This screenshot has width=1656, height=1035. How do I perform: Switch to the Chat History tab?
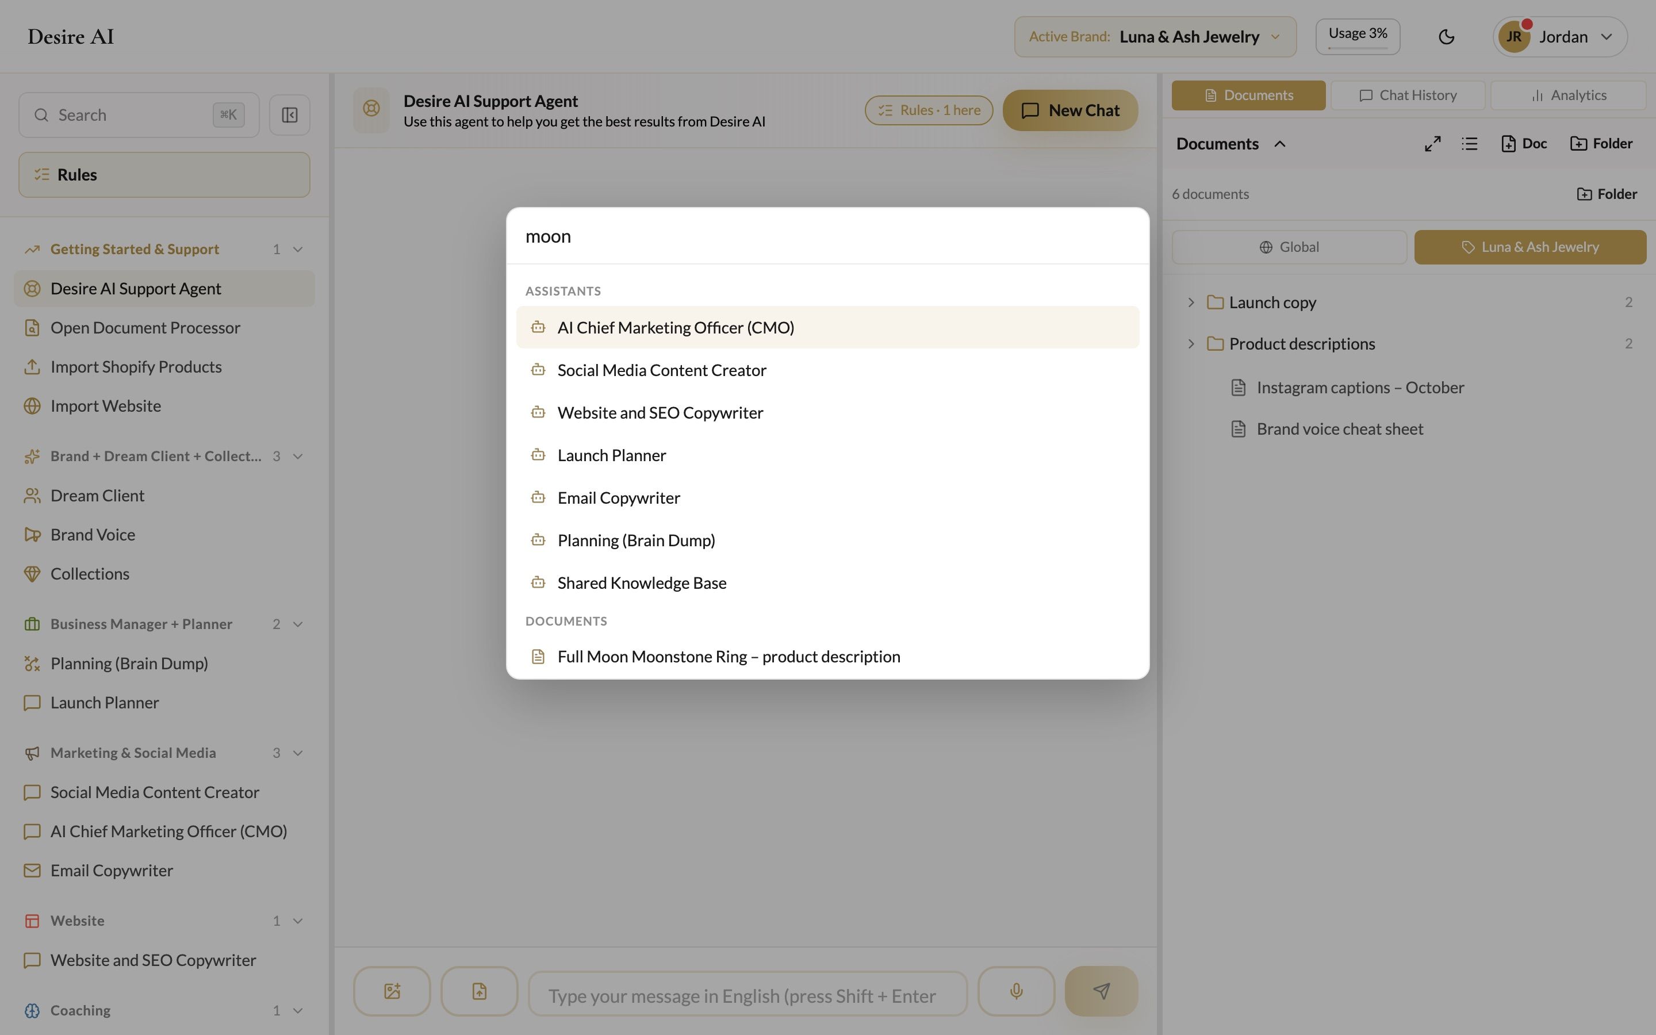click(1408, 95)
